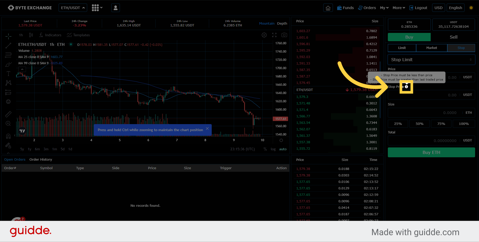479x242 pixels.
Task: Switch to the Order History tab
Action: point(41,159)
